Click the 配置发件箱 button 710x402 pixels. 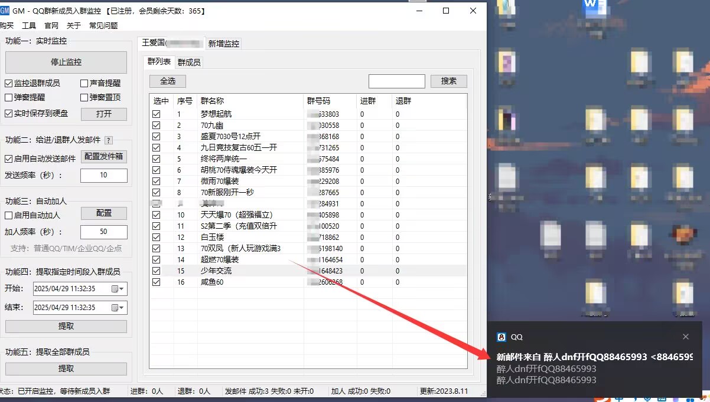[104, 157]
